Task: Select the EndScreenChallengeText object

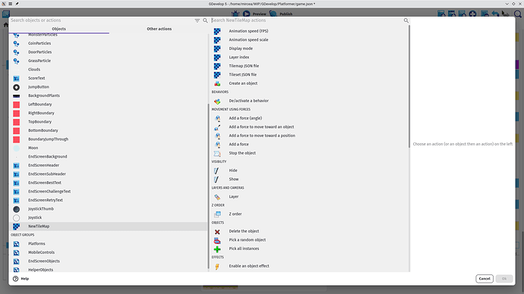Action: point(109,192)
